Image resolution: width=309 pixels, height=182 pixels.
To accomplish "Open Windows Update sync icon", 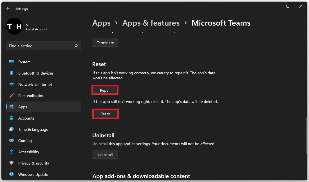I will pyautogui.click(x=12, y=174).
